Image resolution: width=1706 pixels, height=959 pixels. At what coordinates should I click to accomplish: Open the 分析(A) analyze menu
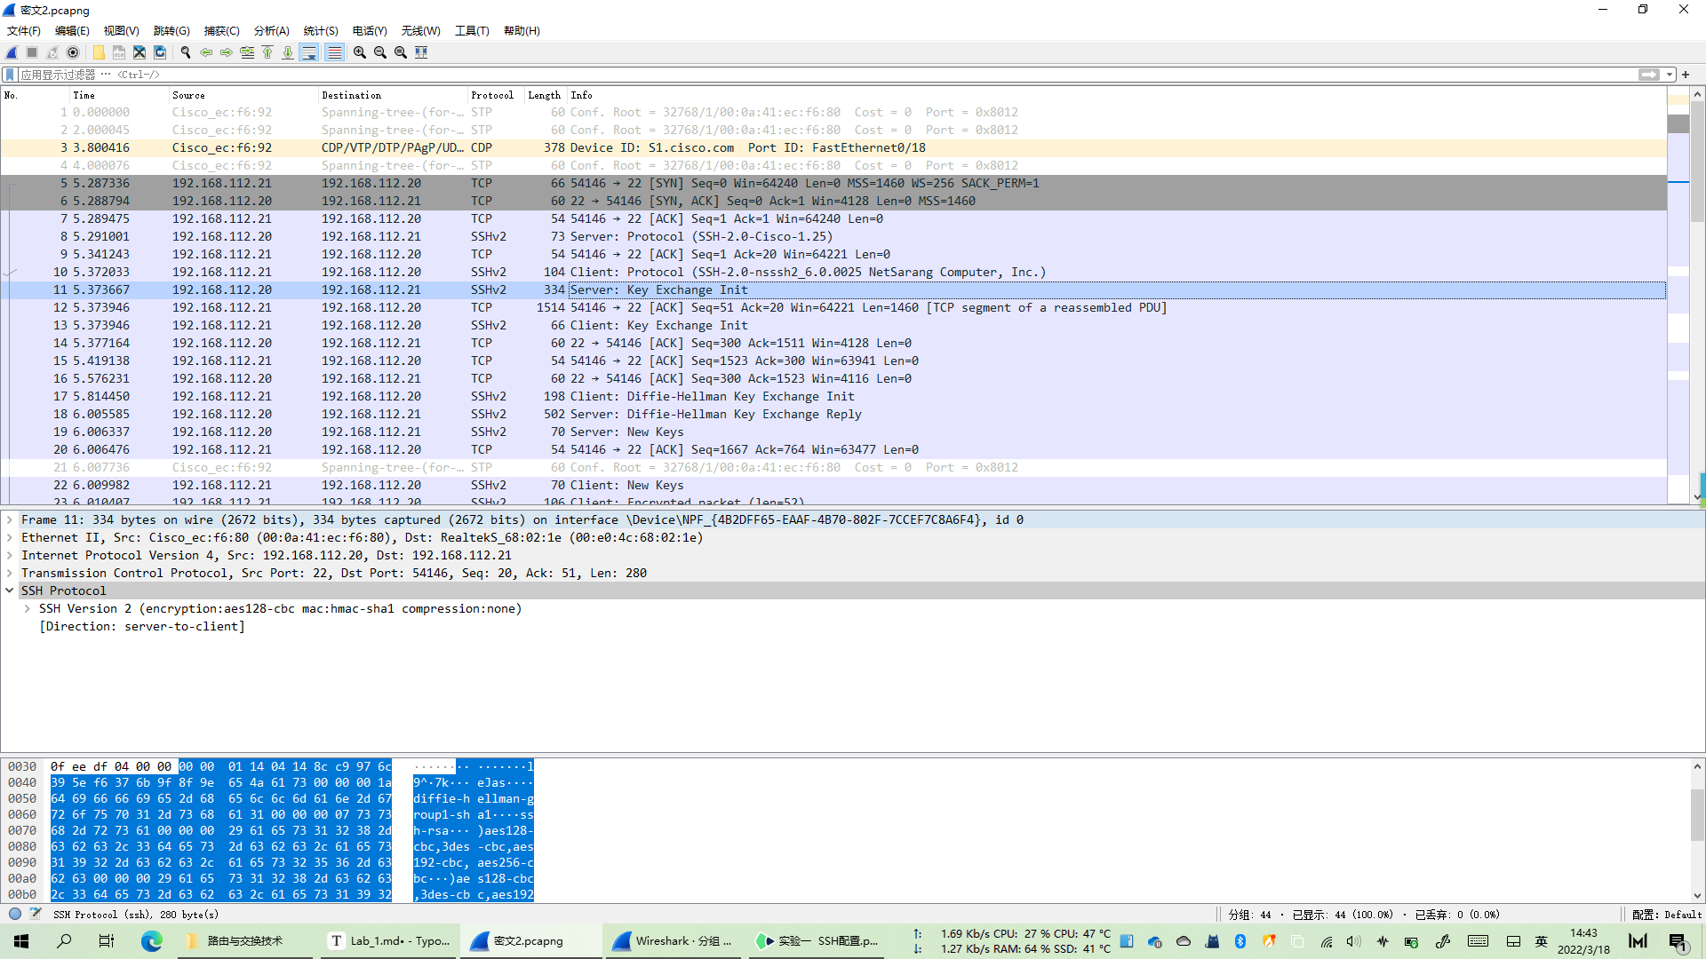point(271,30)
